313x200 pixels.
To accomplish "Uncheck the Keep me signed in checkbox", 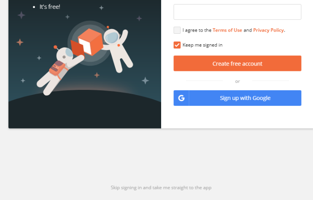I will coord(177,45).
